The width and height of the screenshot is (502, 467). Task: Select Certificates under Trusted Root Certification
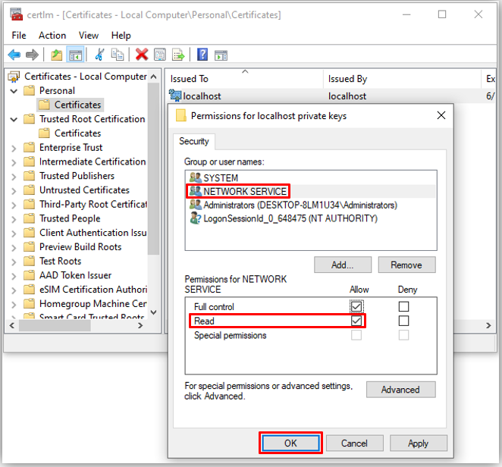point(77,133)
